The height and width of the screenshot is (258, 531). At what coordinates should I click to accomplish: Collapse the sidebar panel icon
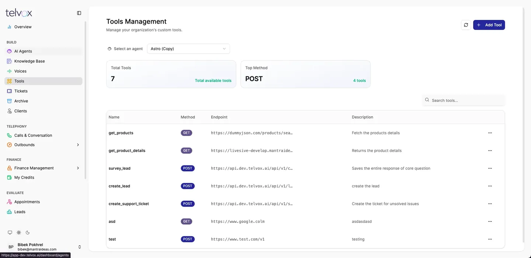point(79,13)
